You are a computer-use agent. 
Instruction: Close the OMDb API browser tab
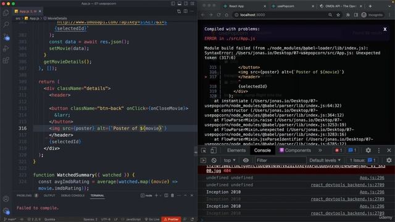pyautogui.click(x=361, y=6)
